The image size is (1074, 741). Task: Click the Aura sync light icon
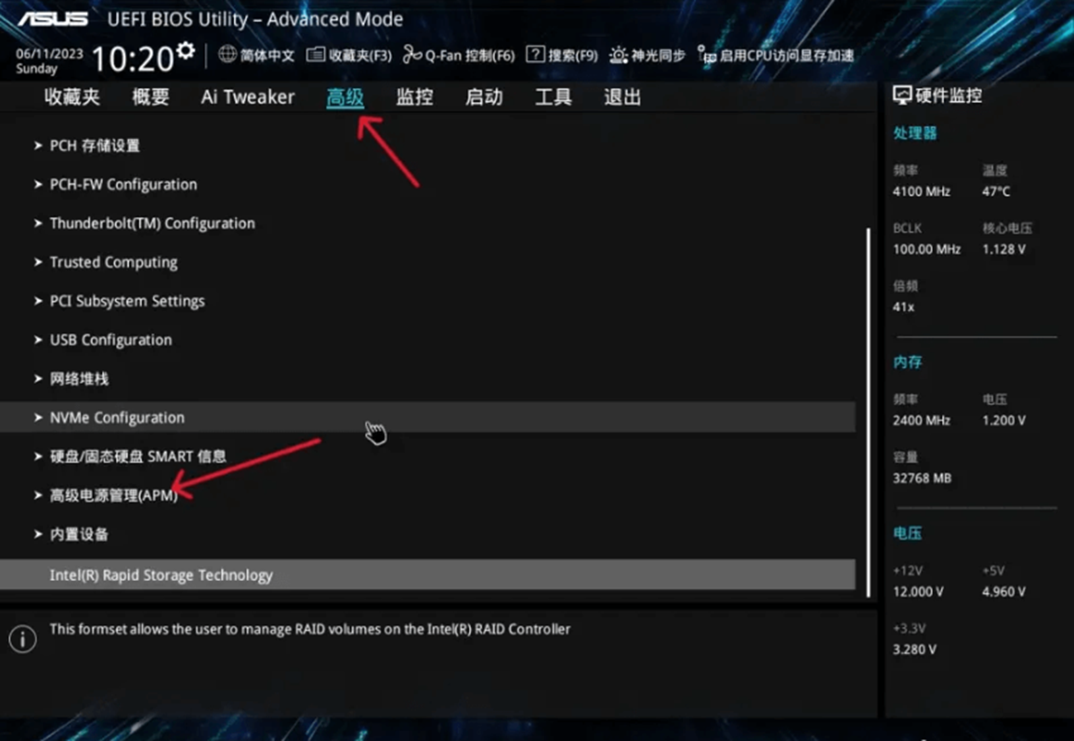(618, 55)
